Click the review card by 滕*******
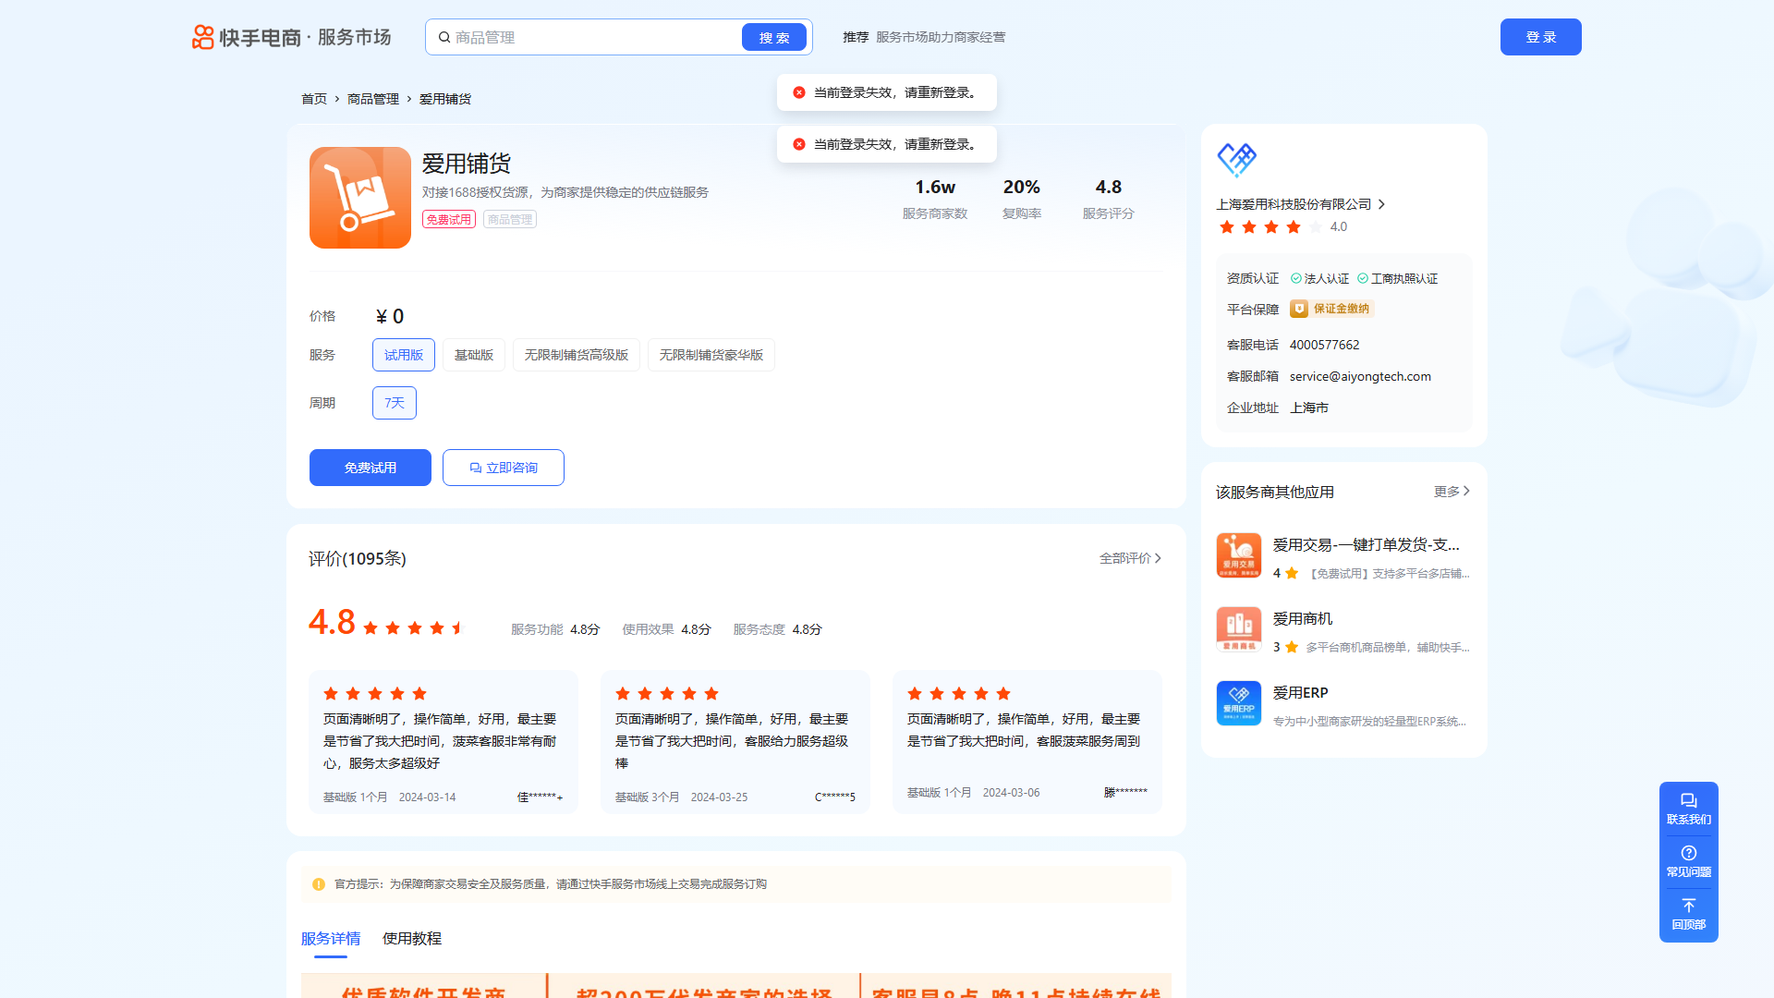The width and height of the screenshot is (1774, 998). 1027,742
